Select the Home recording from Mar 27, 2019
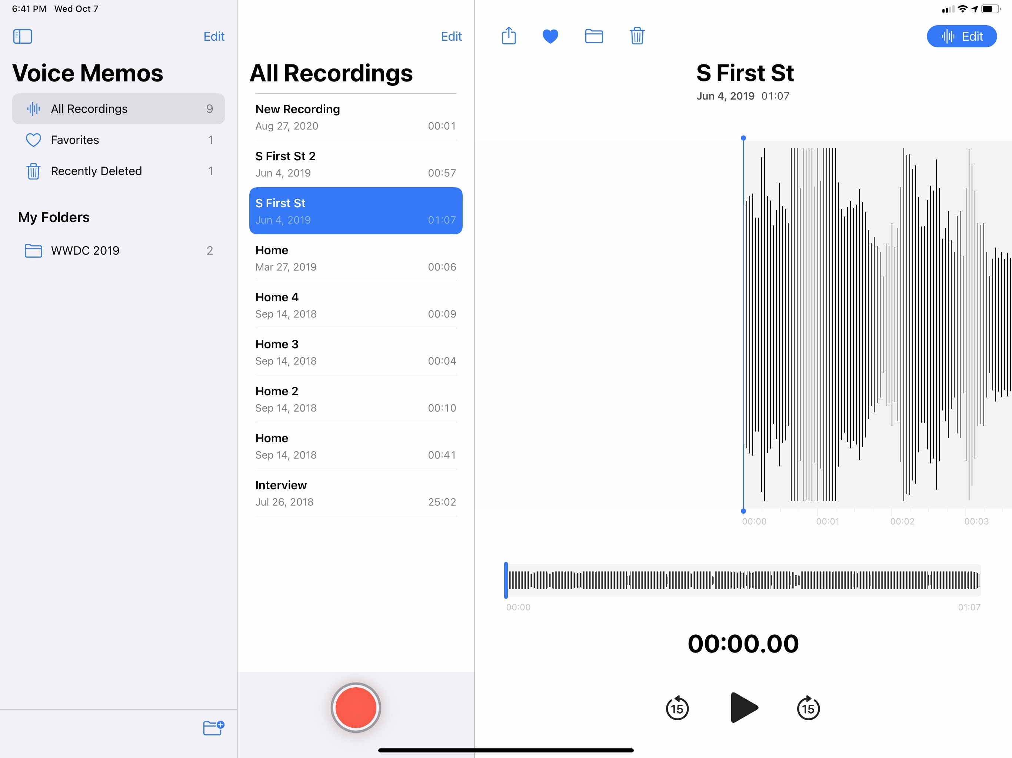The width and height of the screenshot is (1012, 758). pyautogui.click(x=356, y=258)
